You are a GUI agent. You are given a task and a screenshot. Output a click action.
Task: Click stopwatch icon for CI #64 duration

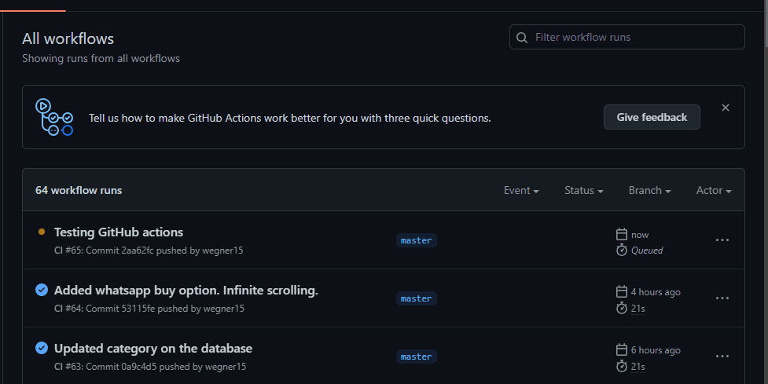[622, 308]
